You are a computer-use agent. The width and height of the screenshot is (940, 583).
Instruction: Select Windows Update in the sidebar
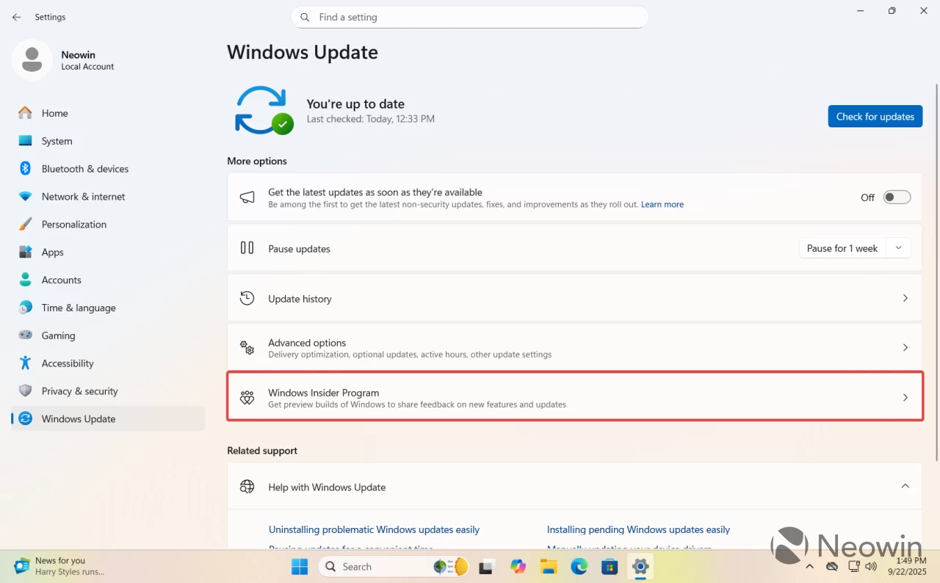(79, 419)
